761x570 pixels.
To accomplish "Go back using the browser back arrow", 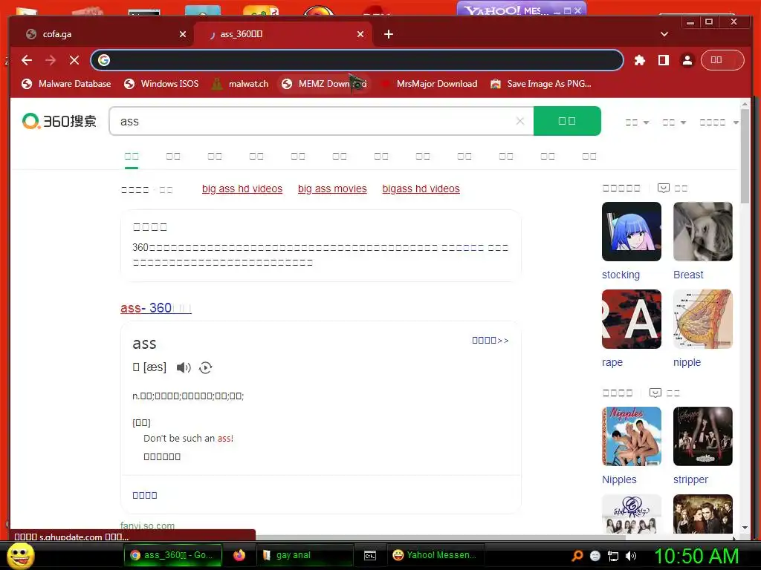I will (27, 60).
